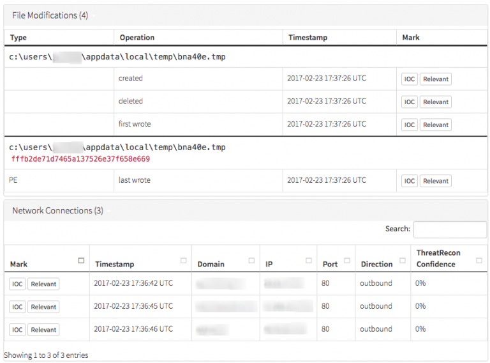Screen dimensions: 490x363
Task: Toggle the Domain column checkbox
Action: tap(251, 261)
